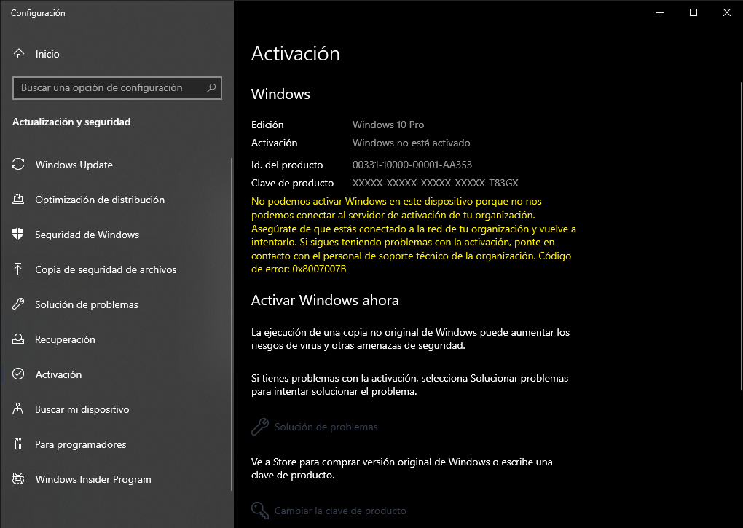
Task: Minimize the Configuración window
Action: [x=660, y=13]
